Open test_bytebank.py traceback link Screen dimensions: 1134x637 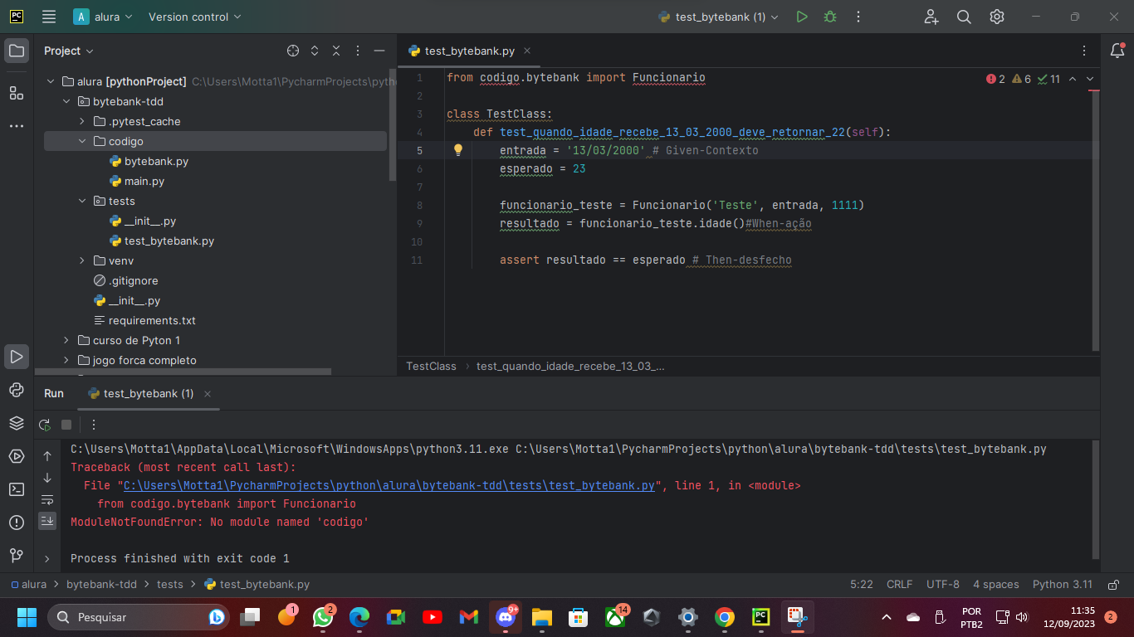[x=391, y=485]
